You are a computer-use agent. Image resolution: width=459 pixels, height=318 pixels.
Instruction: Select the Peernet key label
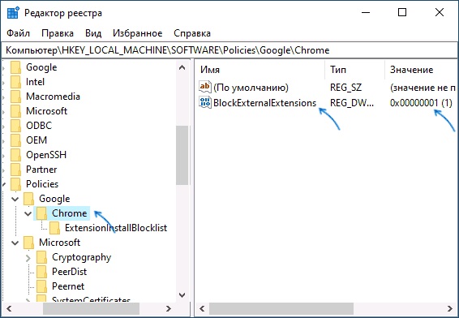pos(68,286)
